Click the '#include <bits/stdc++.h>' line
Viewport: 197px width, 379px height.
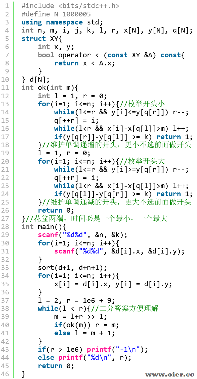[70, 6]
